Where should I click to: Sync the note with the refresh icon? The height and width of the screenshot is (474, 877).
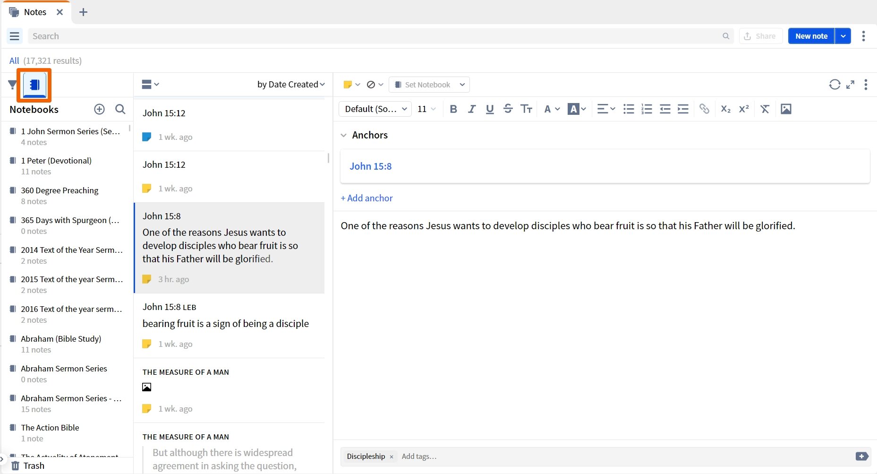(834, 85)
